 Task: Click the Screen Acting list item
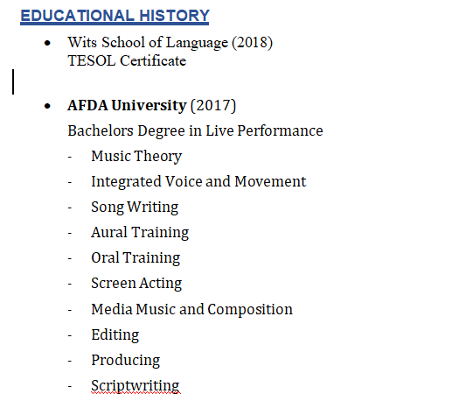136,284
